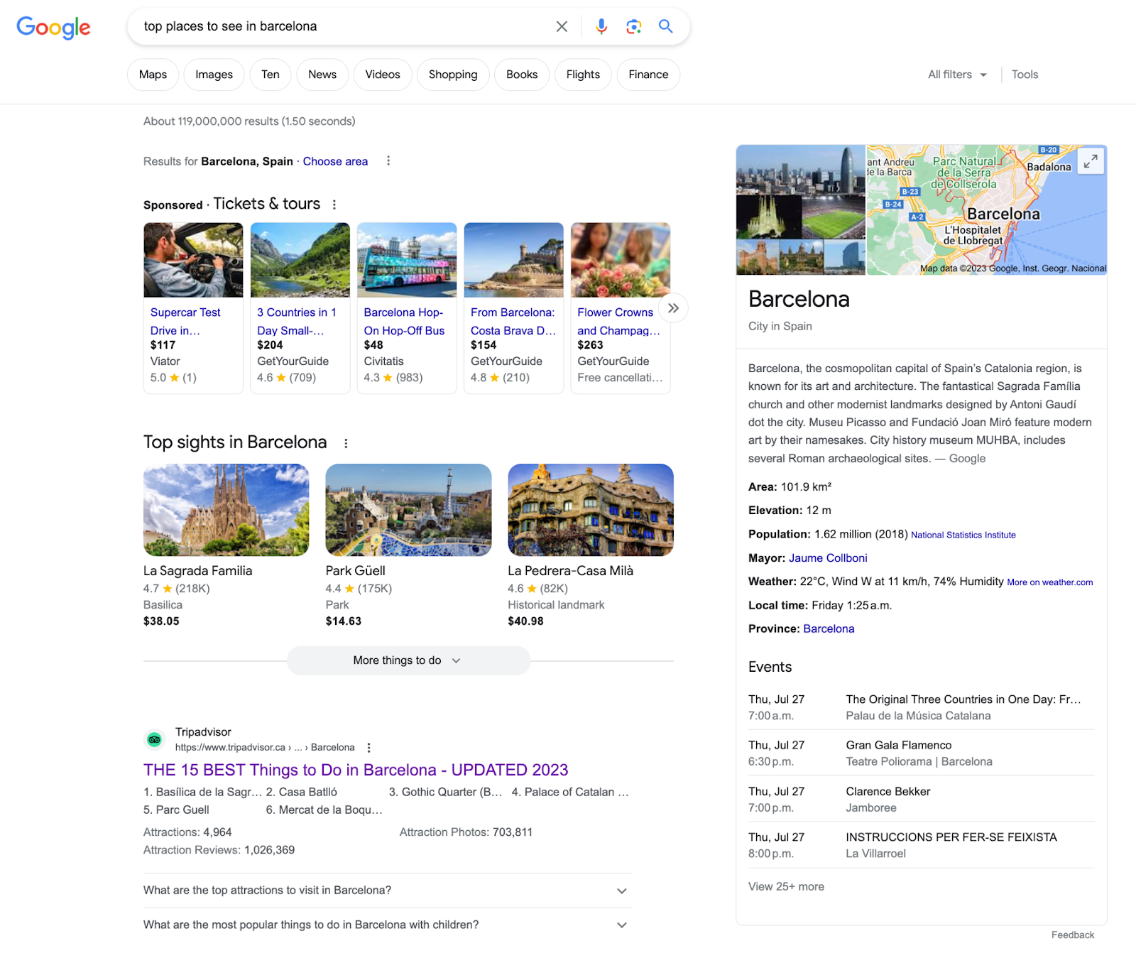Expand 'What are the top attractions to visit' question

(x=387, y=891)
